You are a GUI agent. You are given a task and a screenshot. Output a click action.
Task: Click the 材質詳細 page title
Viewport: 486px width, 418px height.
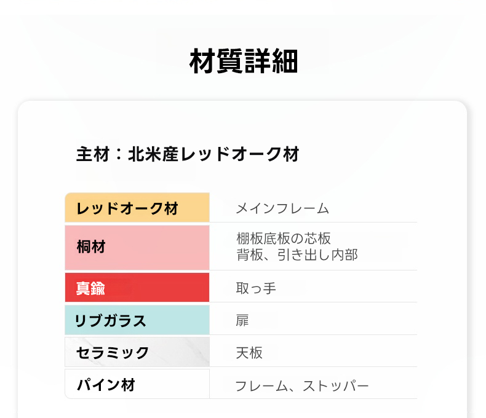click(243, 62)
